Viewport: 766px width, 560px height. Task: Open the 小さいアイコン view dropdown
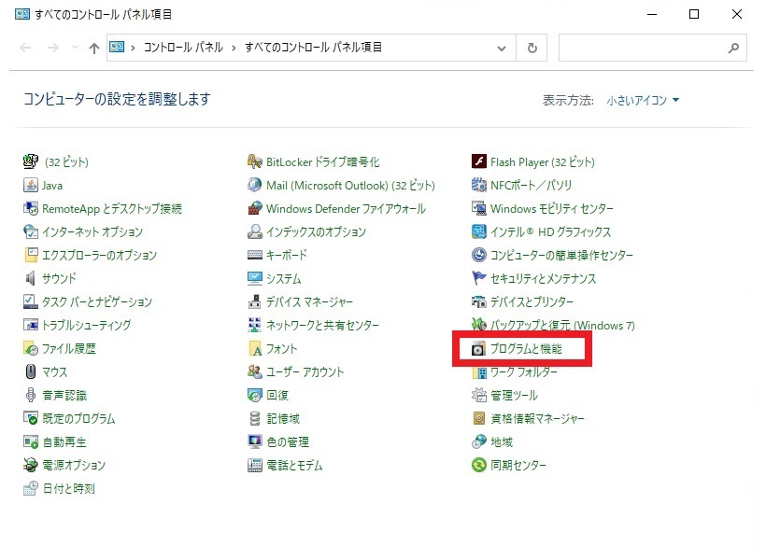click(x=643, y=100)
